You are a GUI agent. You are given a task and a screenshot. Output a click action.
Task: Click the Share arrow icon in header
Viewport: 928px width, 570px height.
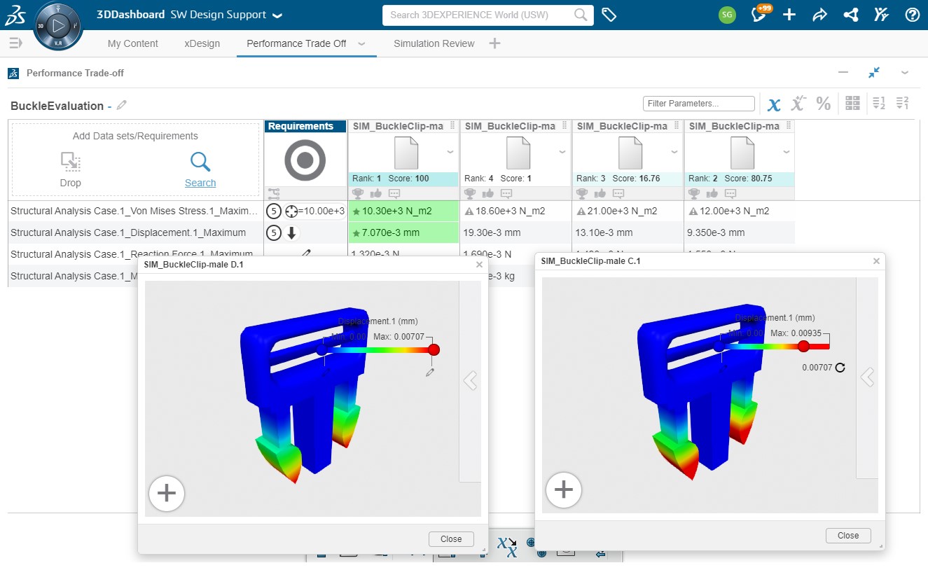click(820, 15)
